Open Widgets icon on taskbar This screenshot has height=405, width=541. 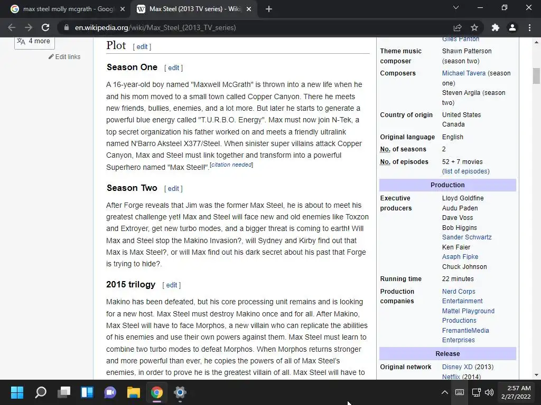[x=87, y=392]
